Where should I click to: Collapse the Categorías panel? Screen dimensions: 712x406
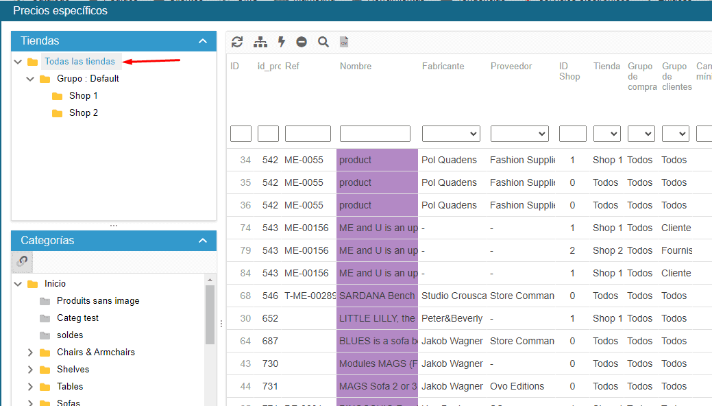click(202, 241)
